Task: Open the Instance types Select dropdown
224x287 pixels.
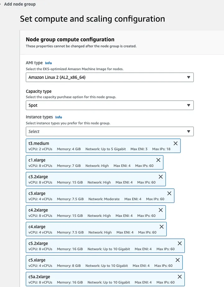Action: (x=110, y=132)
